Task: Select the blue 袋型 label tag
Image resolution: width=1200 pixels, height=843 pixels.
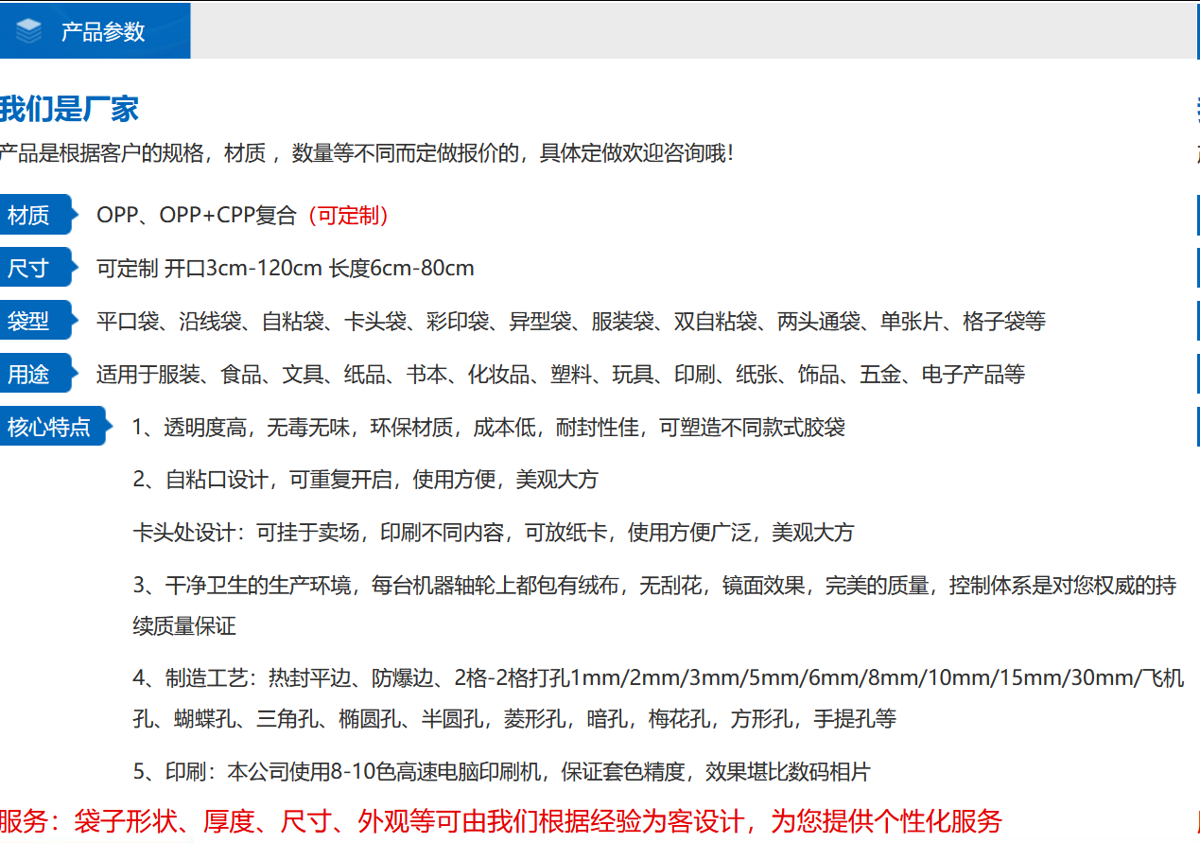Action: pyautogui.click(x=30, y=322)
